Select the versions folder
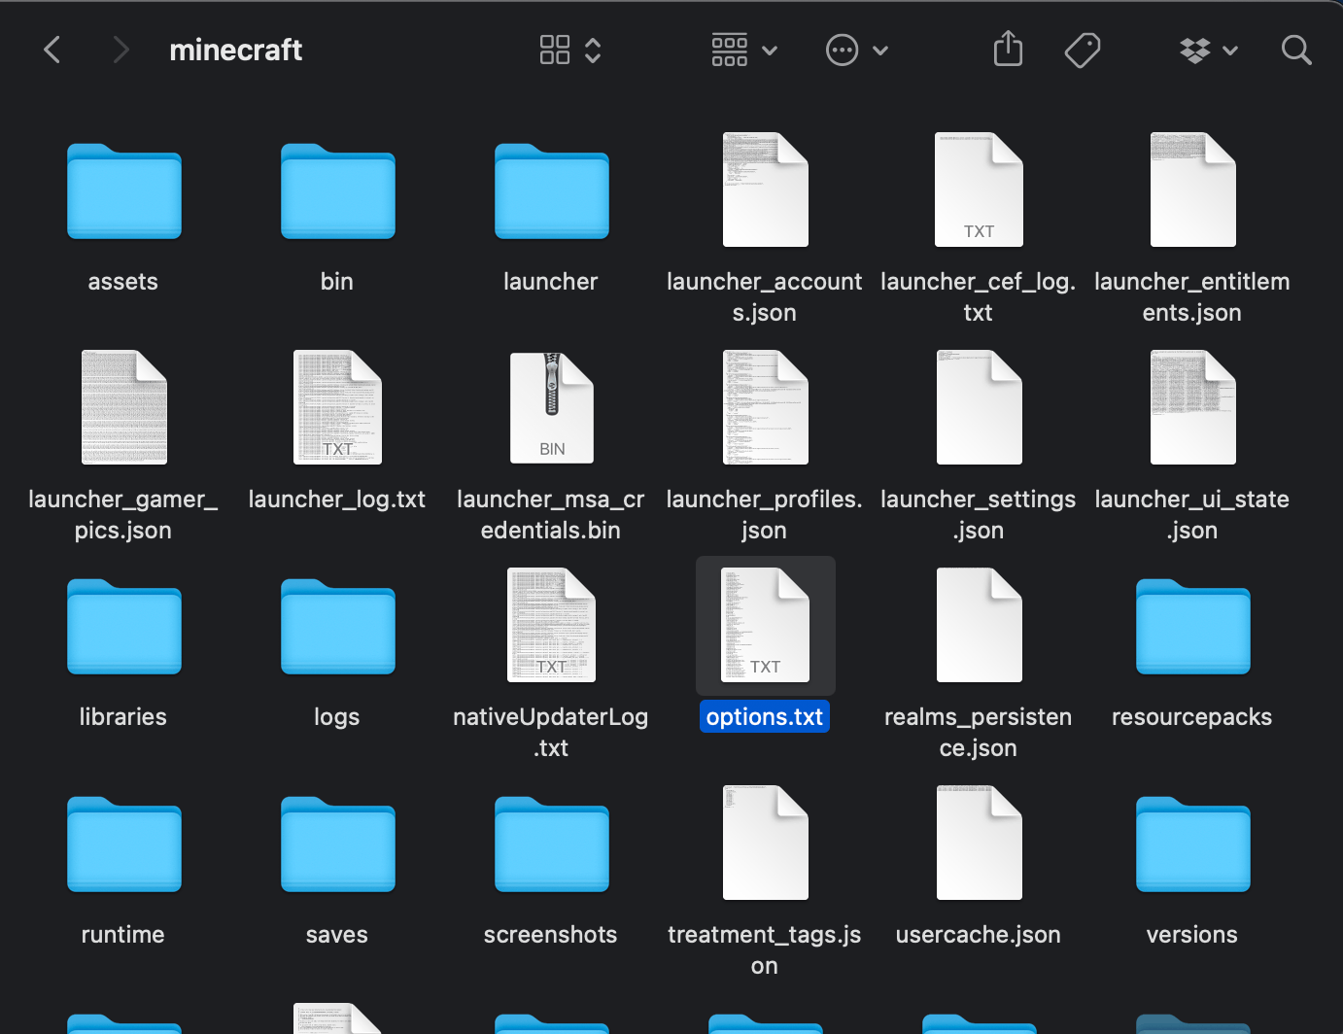 click(x=1193, y=844)
